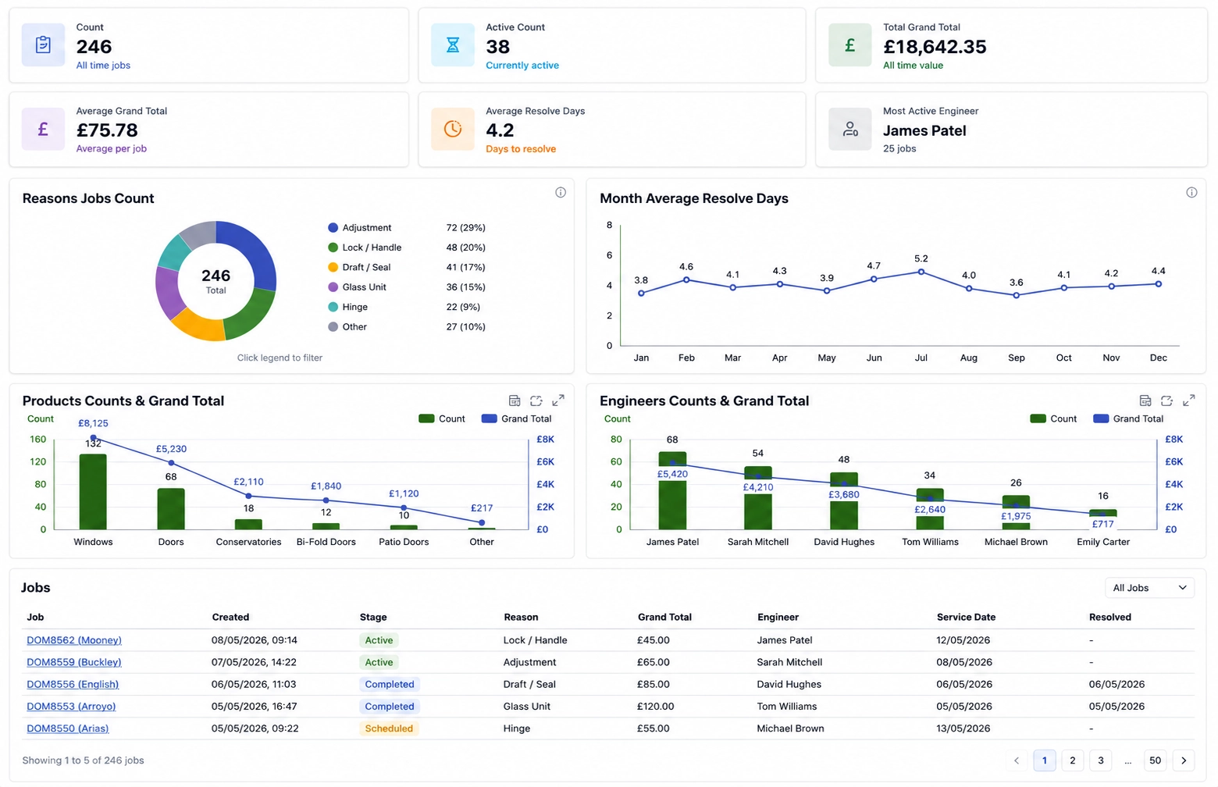
Task: Toggle Glass Unit legend filter
Action: point(358,287)
